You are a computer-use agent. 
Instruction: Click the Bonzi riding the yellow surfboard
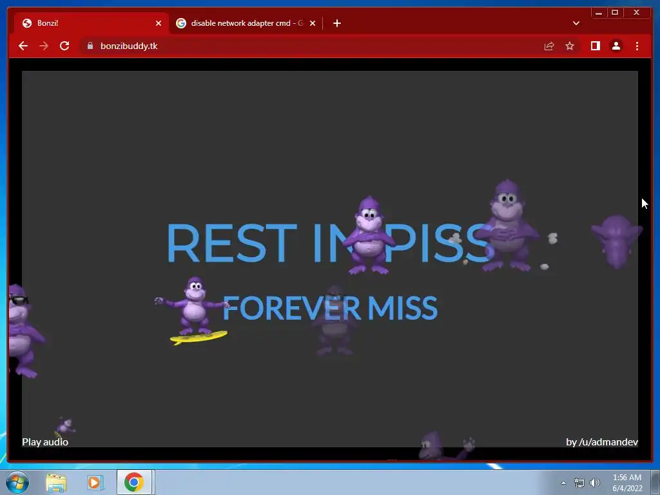193,311
